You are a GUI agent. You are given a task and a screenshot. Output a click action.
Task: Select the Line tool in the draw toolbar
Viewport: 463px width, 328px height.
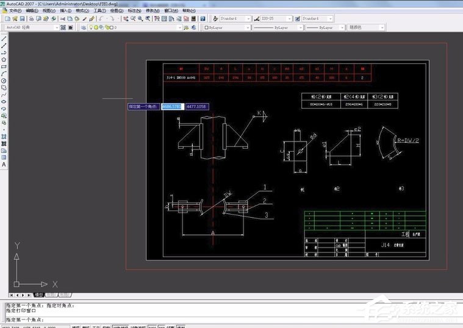[4, 38]
